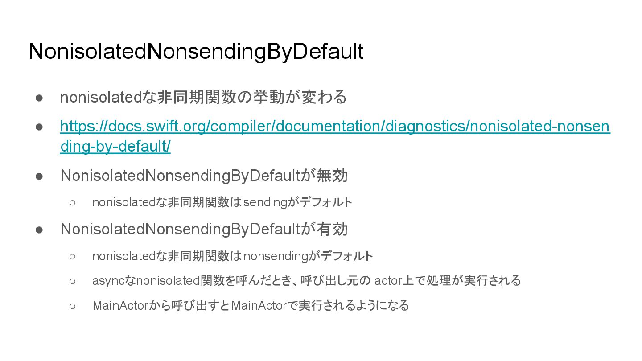Click the filled bullet beside the URL link
This screenshot has width=642, height=361.
point(39,127)
